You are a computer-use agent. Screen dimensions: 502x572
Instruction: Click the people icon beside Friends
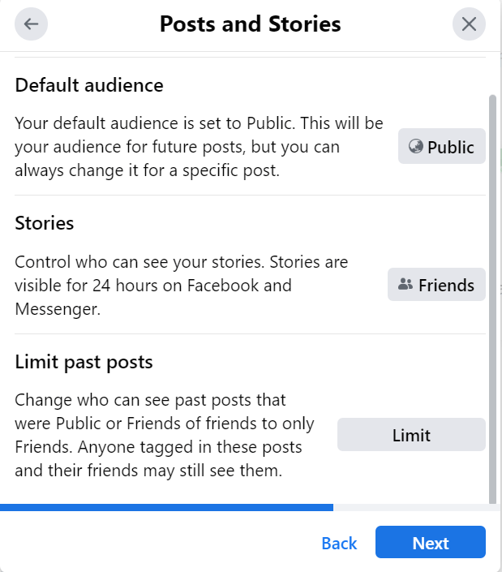pyautogui.click(x=405, y=284)
